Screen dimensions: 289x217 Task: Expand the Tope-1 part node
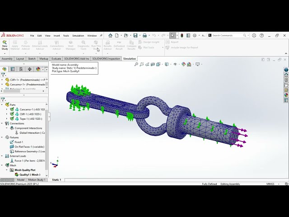click(x=7, y=118)
